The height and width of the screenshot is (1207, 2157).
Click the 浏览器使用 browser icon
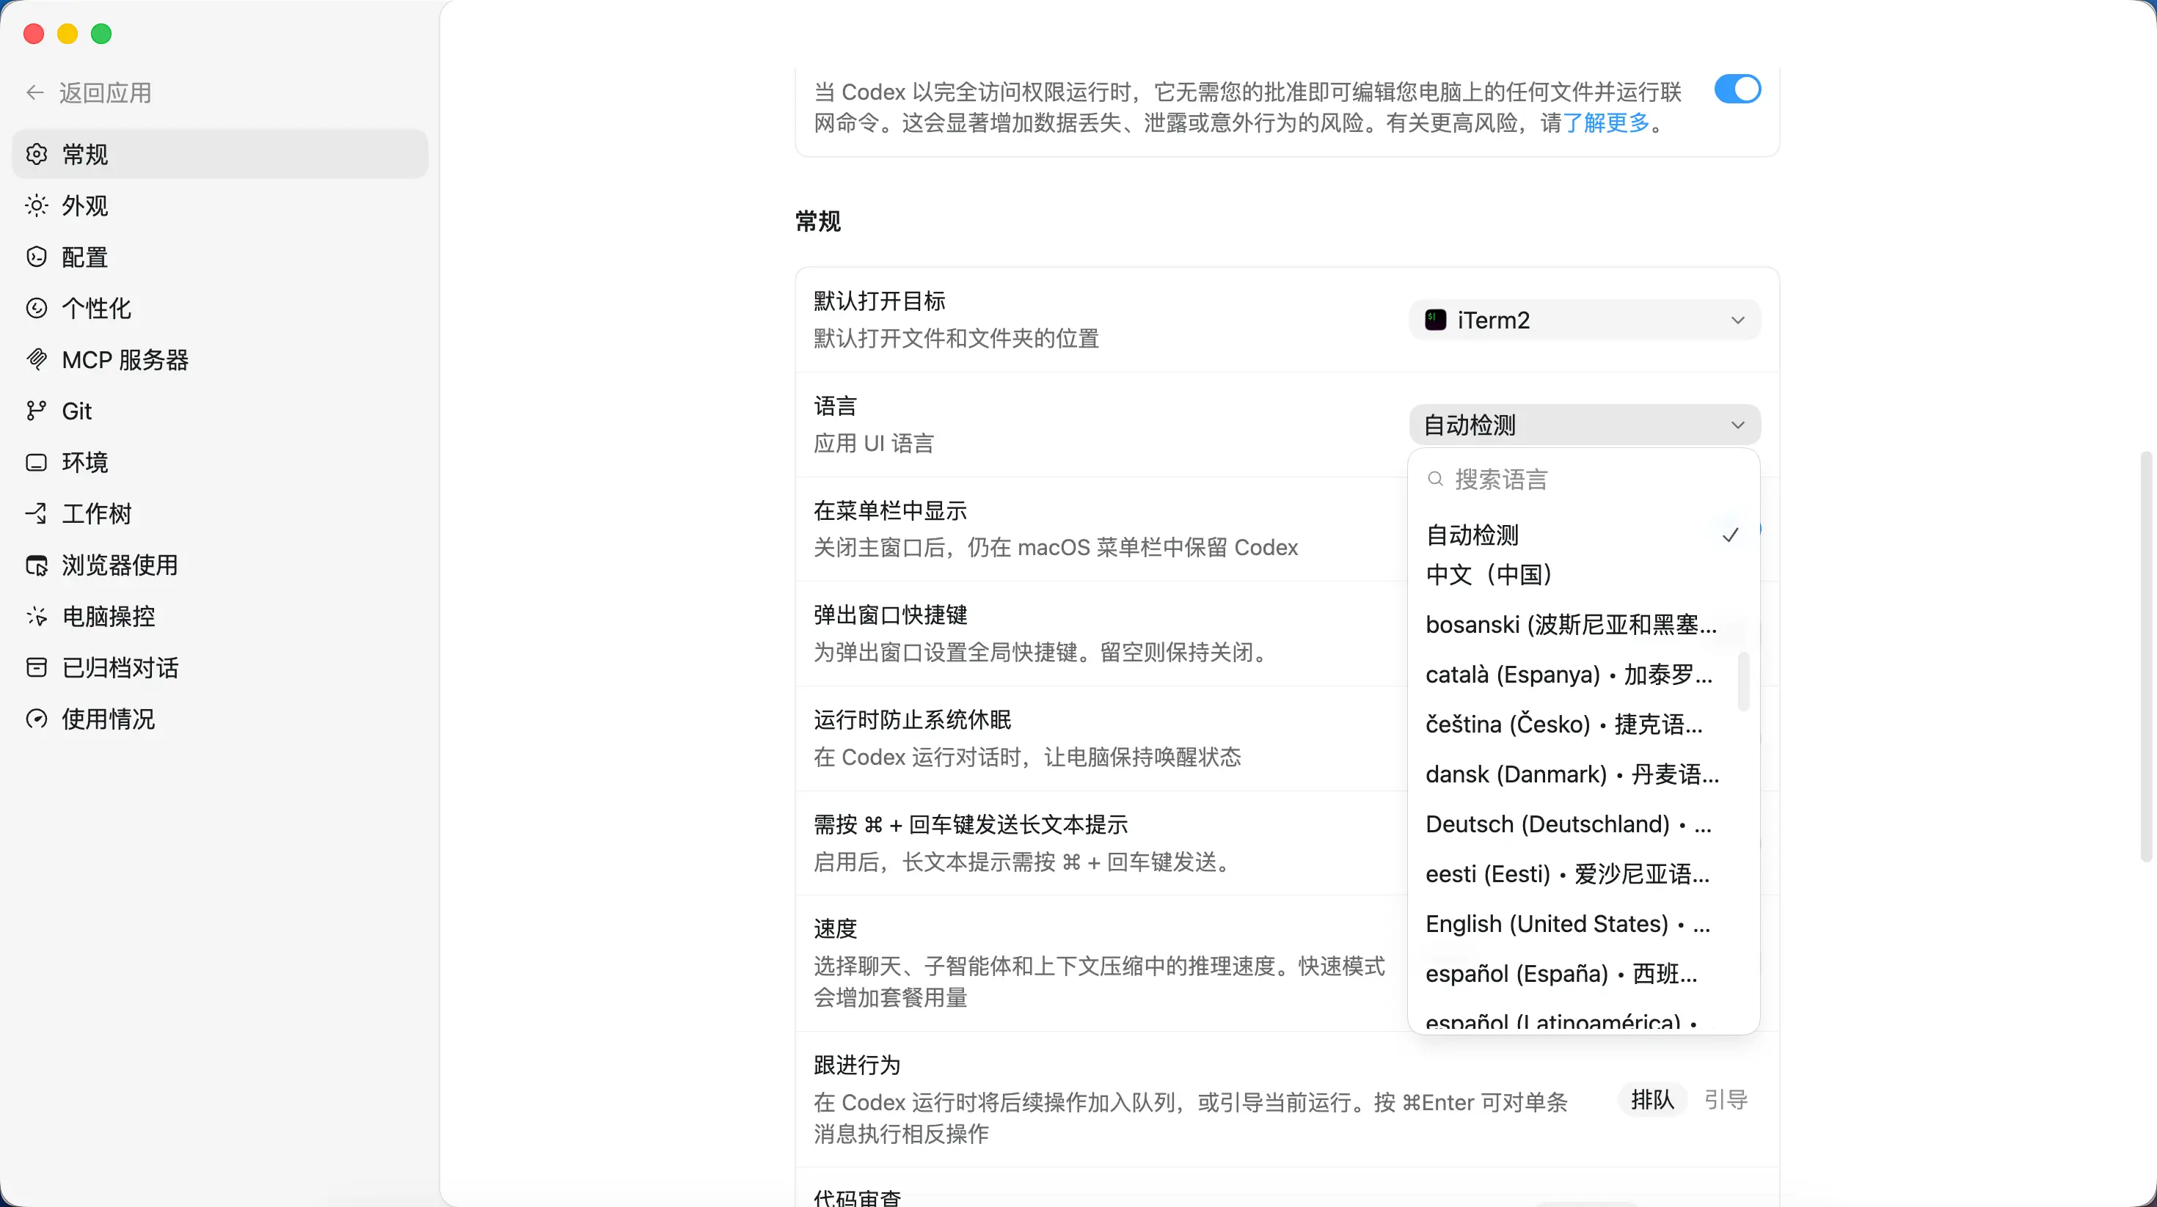pos(36,565)
